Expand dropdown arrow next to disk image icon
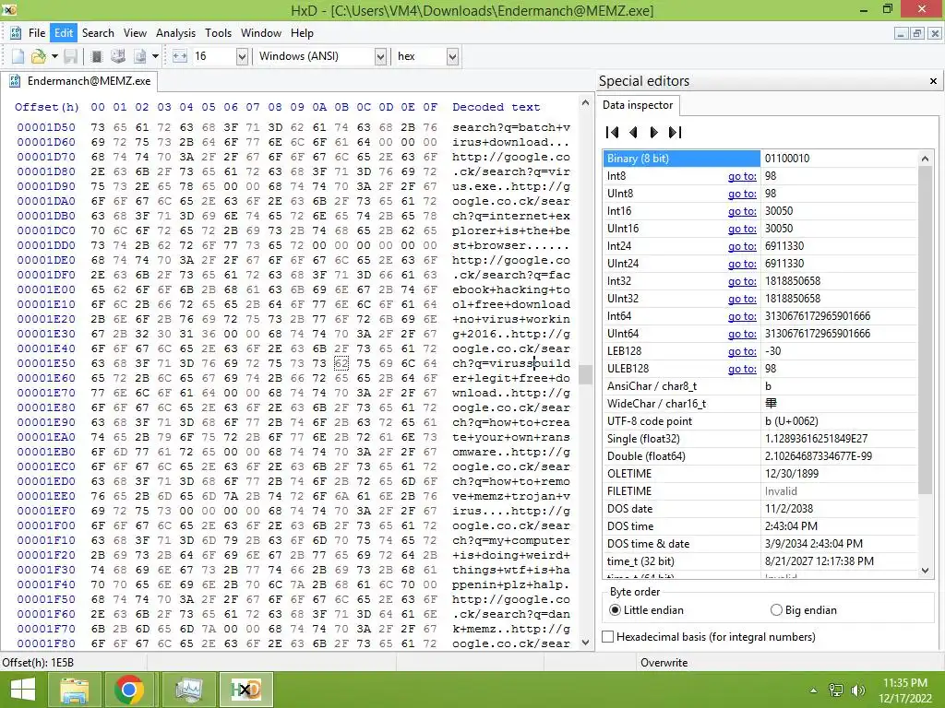Viewport: 945px width, 708px height. (x=155, y=56)
